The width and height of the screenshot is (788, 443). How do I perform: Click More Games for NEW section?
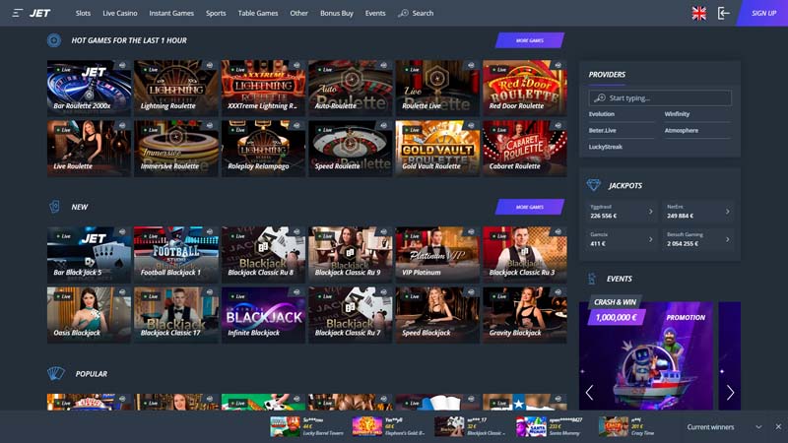coord(530,207)
